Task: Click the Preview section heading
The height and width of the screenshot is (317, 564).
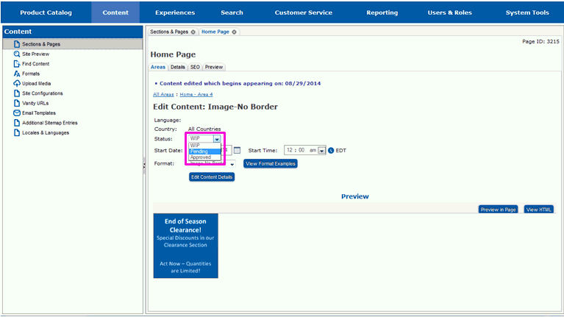Action: pyautogui.click(x=355, y=196)
